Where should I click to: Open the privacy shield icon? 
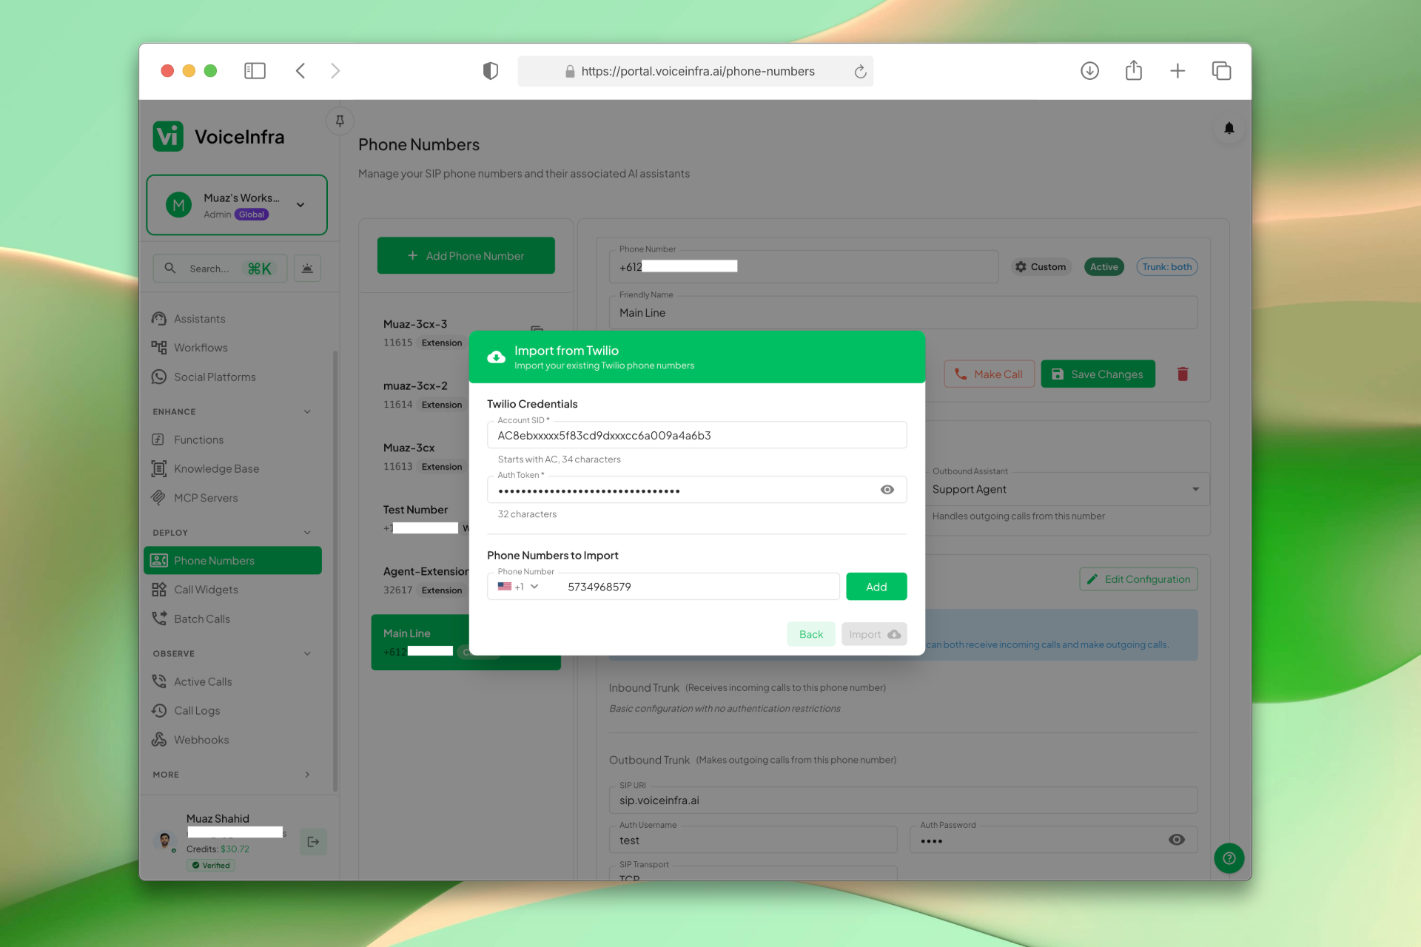(x=490, y=71)
